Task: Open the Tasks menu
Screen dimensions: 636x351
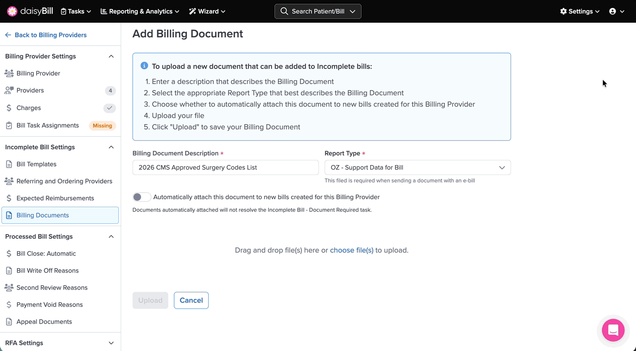Action: coord(76,11)
